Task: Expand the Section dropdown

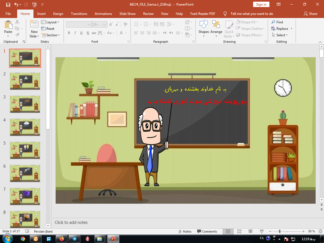Action: pos(51,35)
